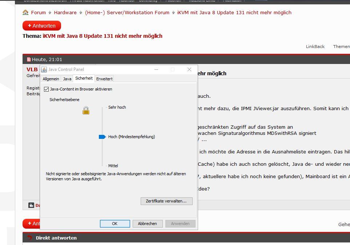Click Abbrechen to cancel the dialog

pyautogui.click(x=147, y=224)
